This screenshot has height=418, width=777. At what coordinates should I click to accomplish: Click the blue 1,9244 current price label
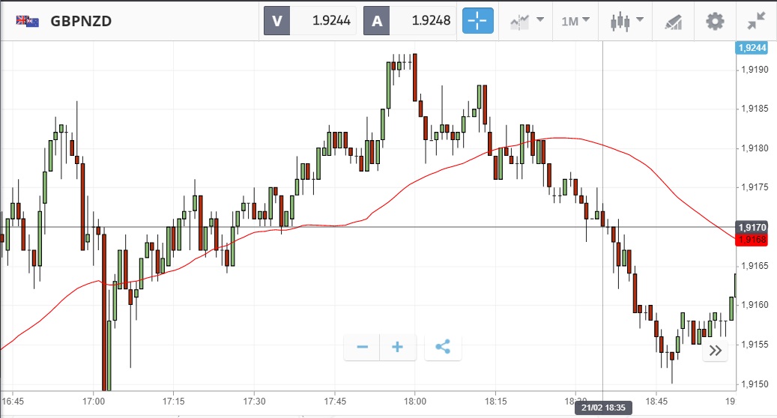point(752,48)
